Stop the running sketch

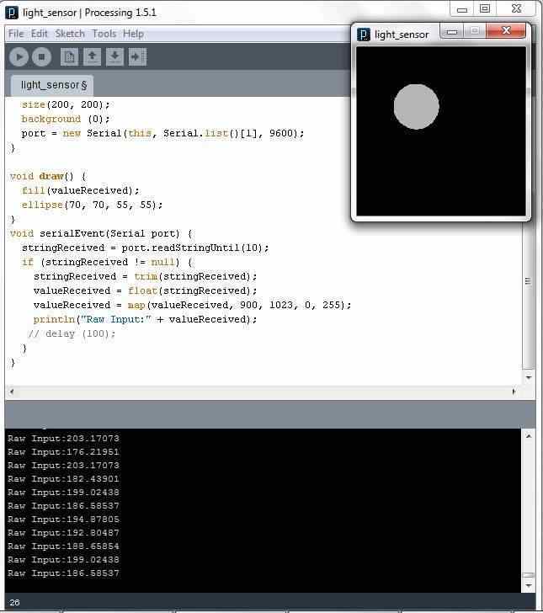(41, 57)
